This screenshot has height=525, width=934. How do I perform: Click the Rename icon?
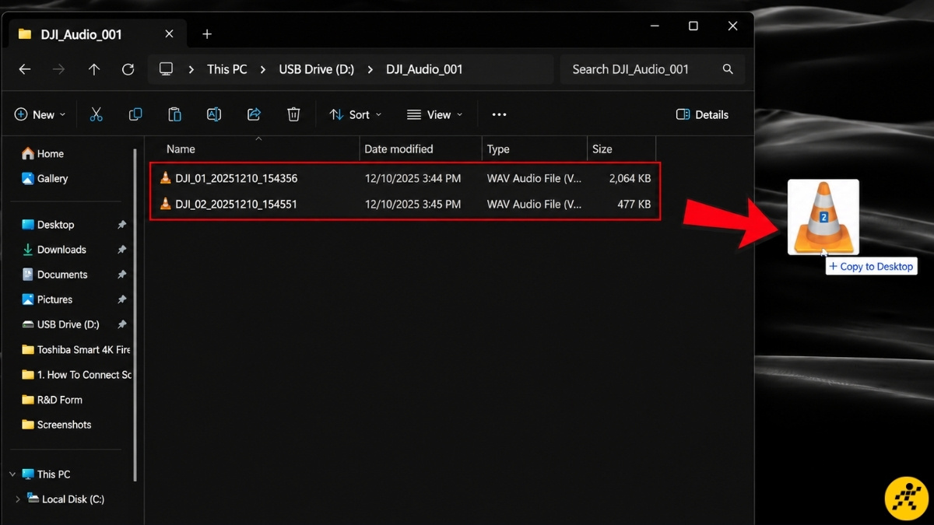click(214, 114)
